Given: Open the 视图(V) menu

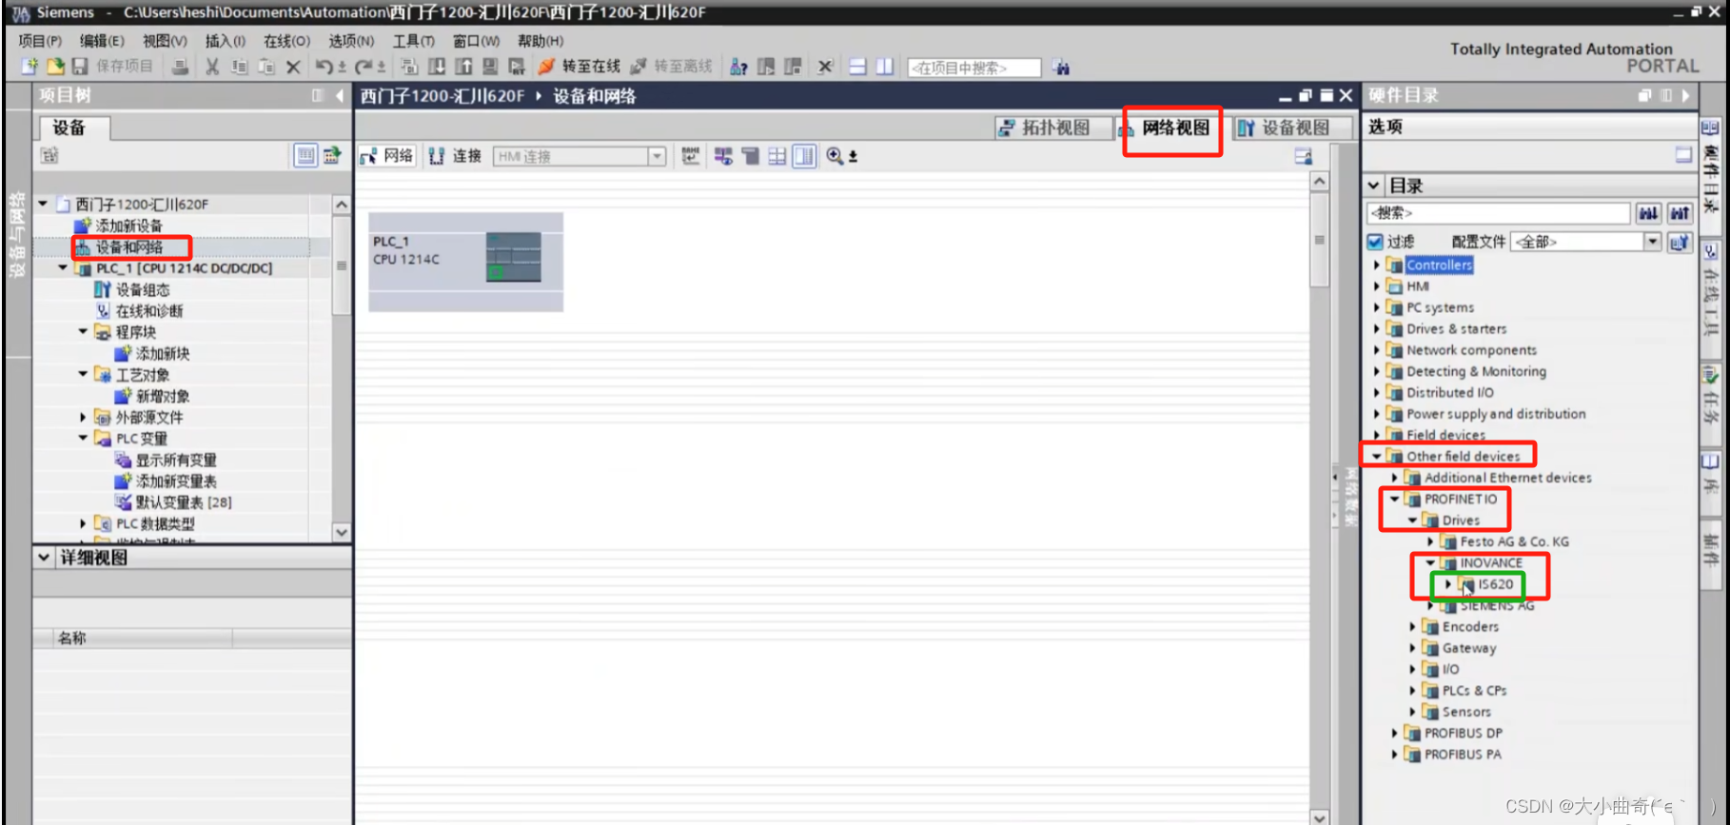Looking at the screenshot, I should (165, 41).
